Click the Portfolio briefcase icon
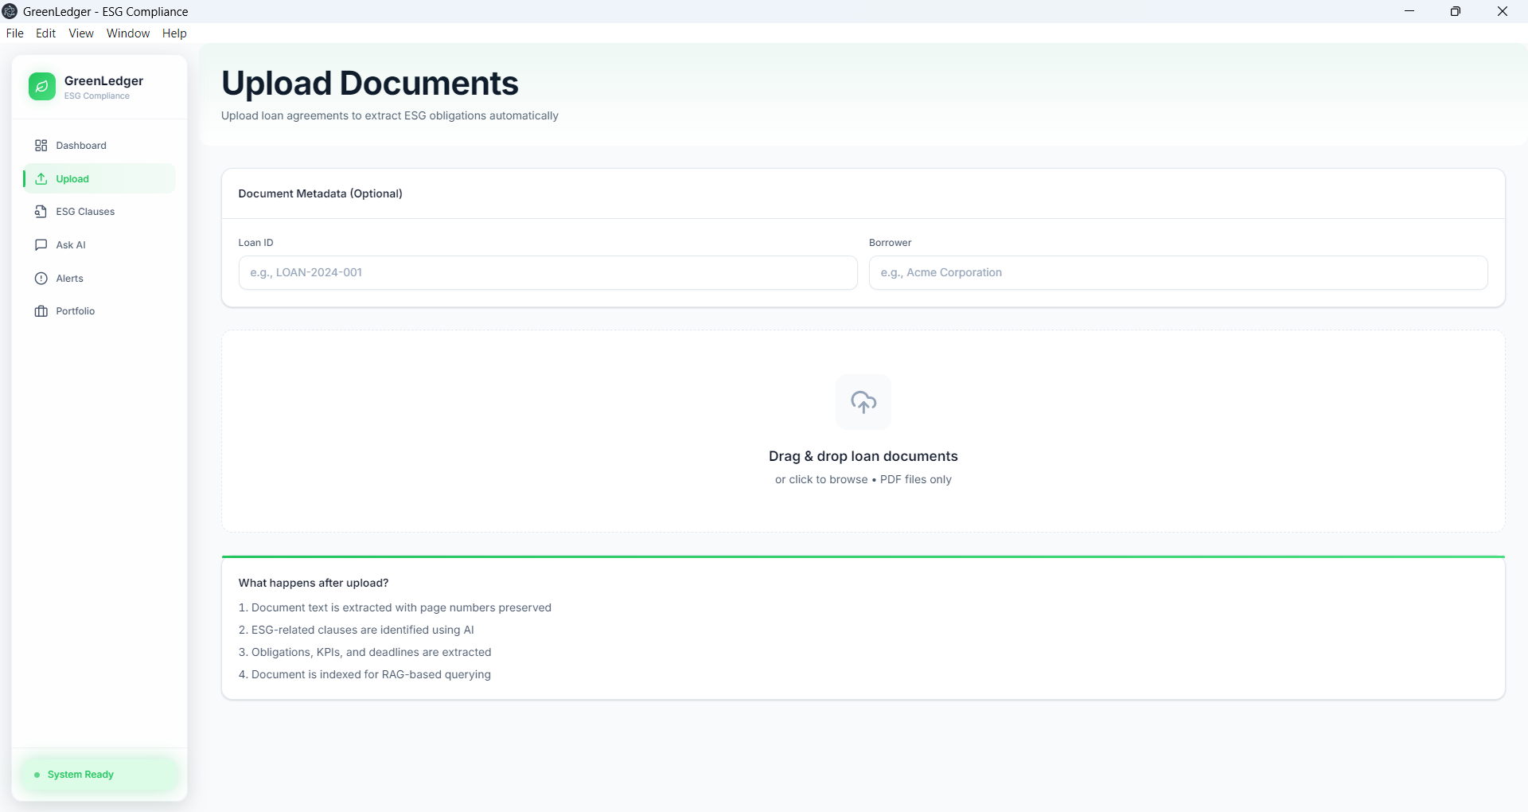Screen dimensions: 1528x812 coord(41,311)
